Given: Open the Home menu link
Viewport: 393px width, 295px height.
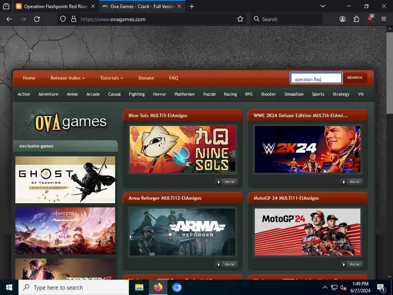Looking at the screenshot, I should [29, 78].
